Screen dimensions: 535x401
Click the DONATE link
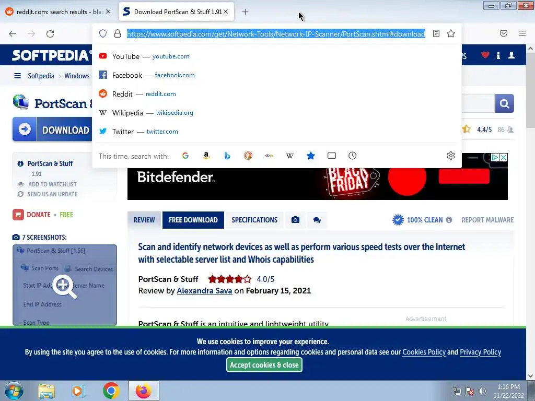(38, 215)
